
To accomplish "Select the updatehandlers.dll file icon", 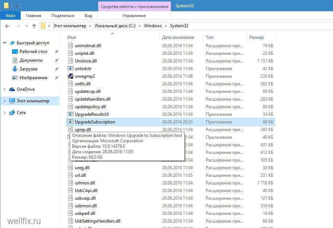I will 71,99.
